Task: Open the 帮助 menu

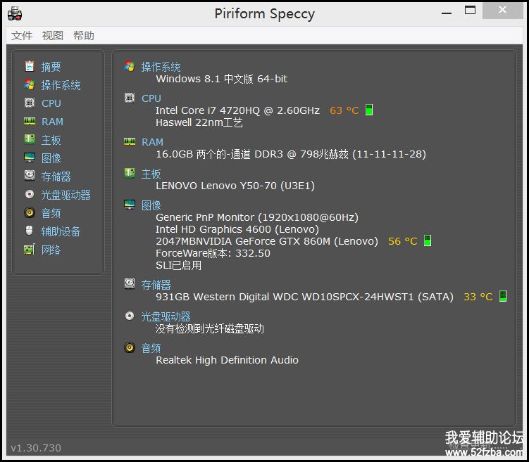Action: (x=84, y=35)
